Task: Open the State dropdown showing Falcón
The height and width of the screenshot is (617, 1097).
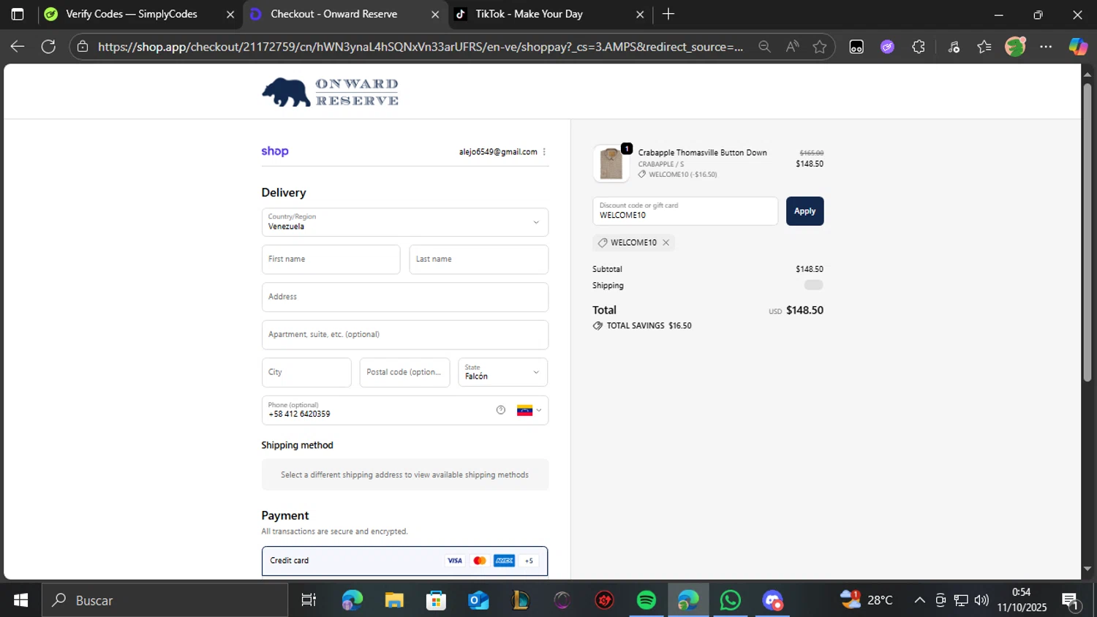Action: 502,372
